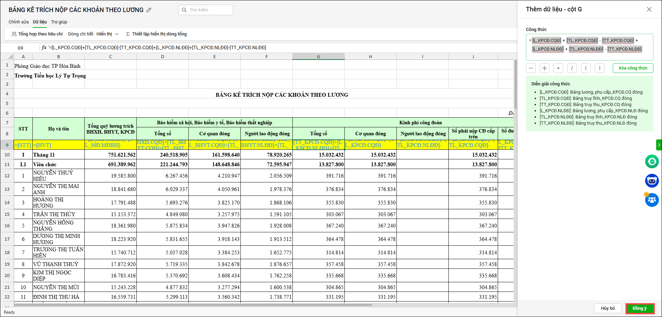
Task: Insert a close parenthesis into the formula
Action: pyautogui.click(x=600, y=68)
